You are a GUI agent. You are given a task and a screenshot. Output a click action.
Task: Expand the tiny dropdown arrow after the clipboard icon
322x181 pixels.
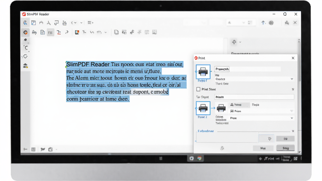(x=57, y=150)
